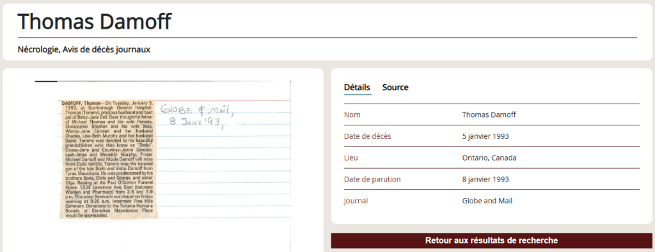Click the Nécrologie, Avis de décès journaux subtitle
The height and width of the screenshot is (252, 655).
[84, 50]
